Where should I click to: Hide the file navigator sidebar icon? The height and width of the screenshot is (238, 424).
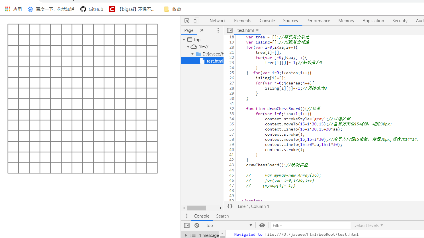[230, 30]
